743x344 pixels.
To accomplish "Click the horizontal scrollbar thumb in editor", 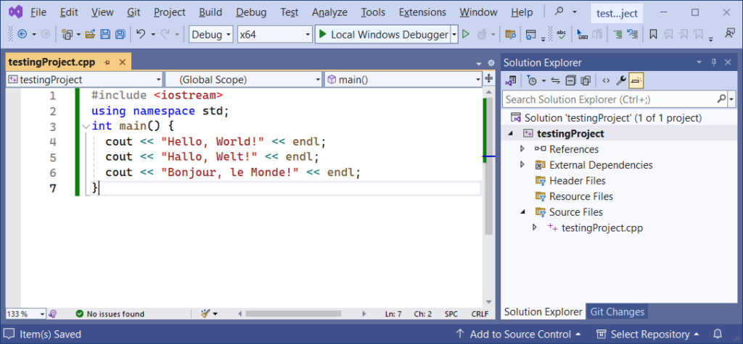I will [293, 314].
